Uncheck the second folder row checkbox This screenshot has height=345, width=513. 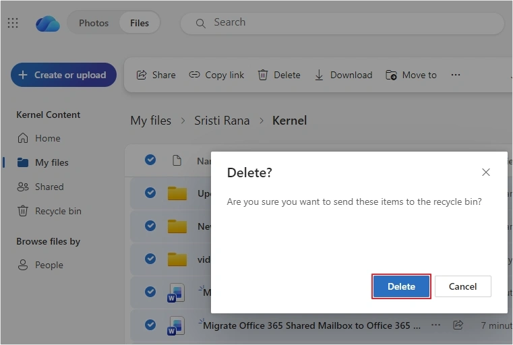pos(150,226)
